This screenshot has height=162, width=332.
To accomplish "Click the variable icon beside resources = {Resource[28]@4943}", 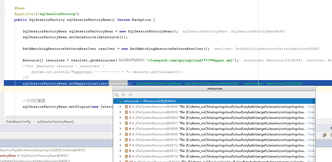I will pyautogui.click(x=121, y=101).
